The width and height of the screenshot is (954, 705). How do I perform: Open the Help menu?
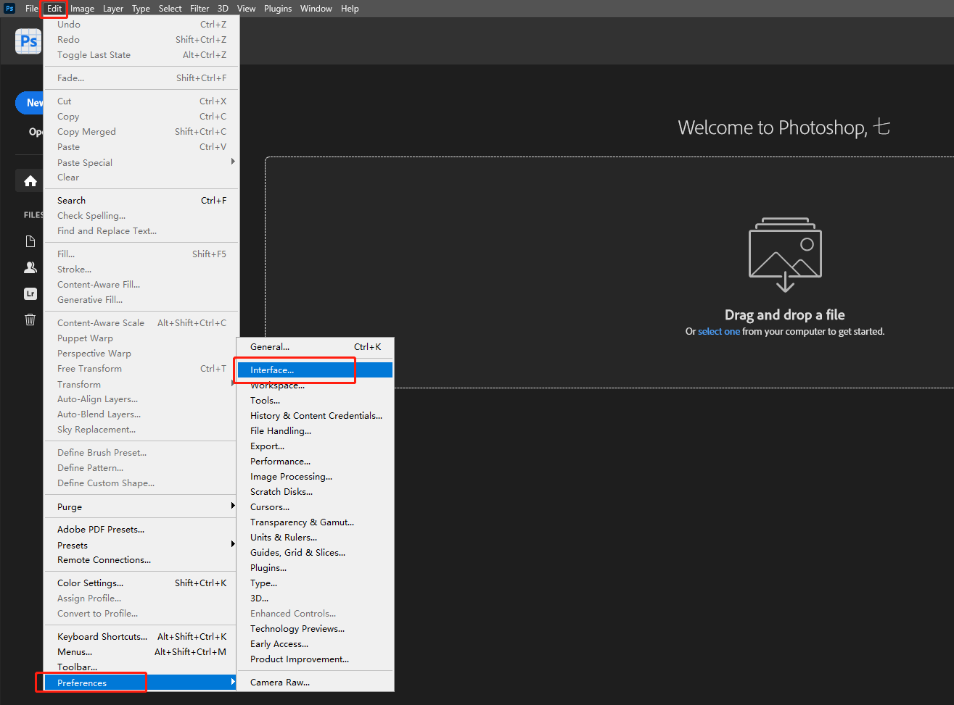(x=350, y=9)
